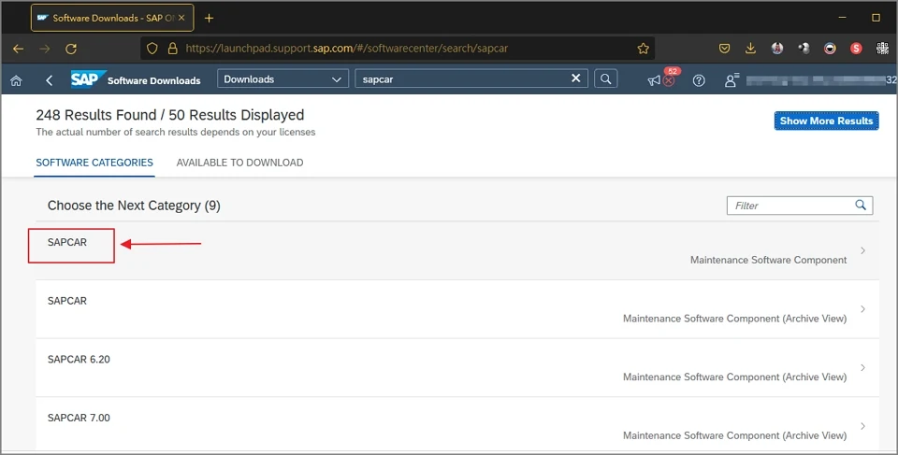
Task: Open a new browser tab
Action: pos(209,19)
